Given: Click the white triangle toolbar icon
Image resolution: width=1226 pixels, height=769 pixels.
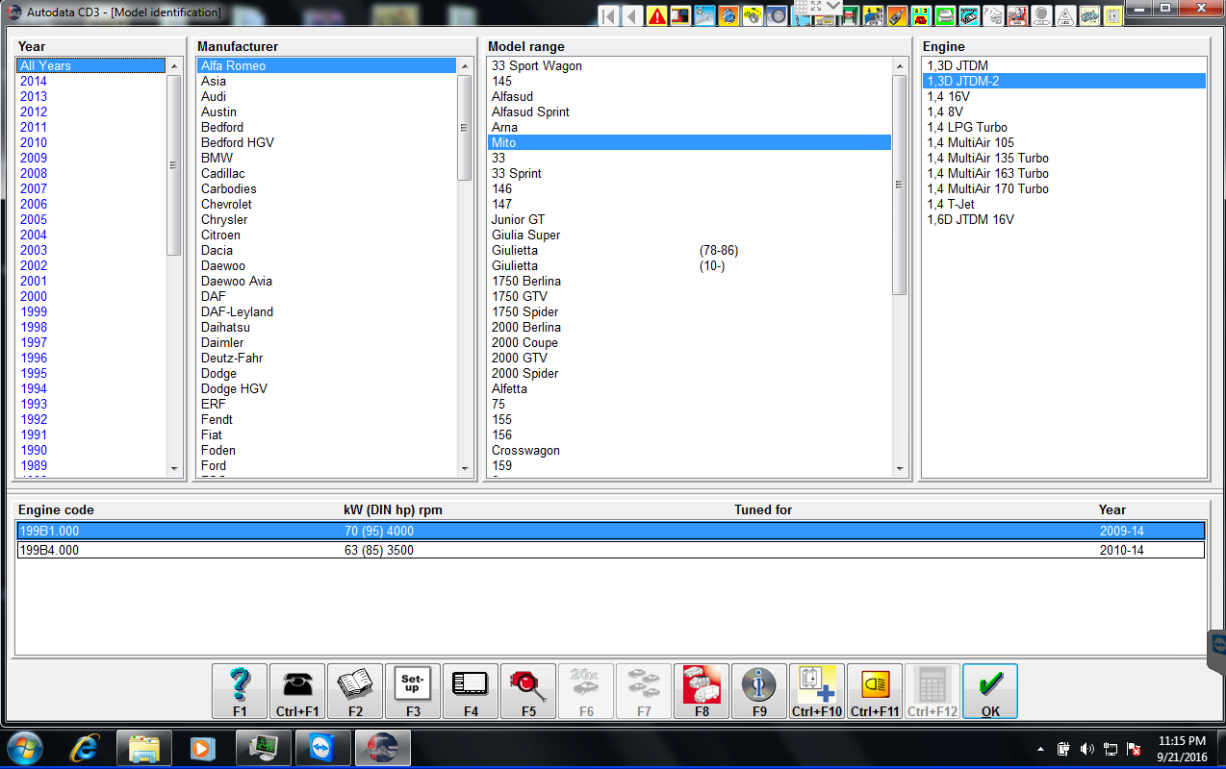Looking at the screenshot, I should (x=1065, y=15).
